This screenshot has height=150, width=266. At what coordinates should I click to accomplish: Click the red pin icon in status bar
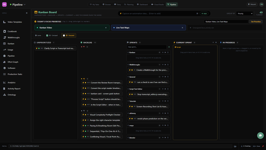pyautogui.click(x=263, y=146)
